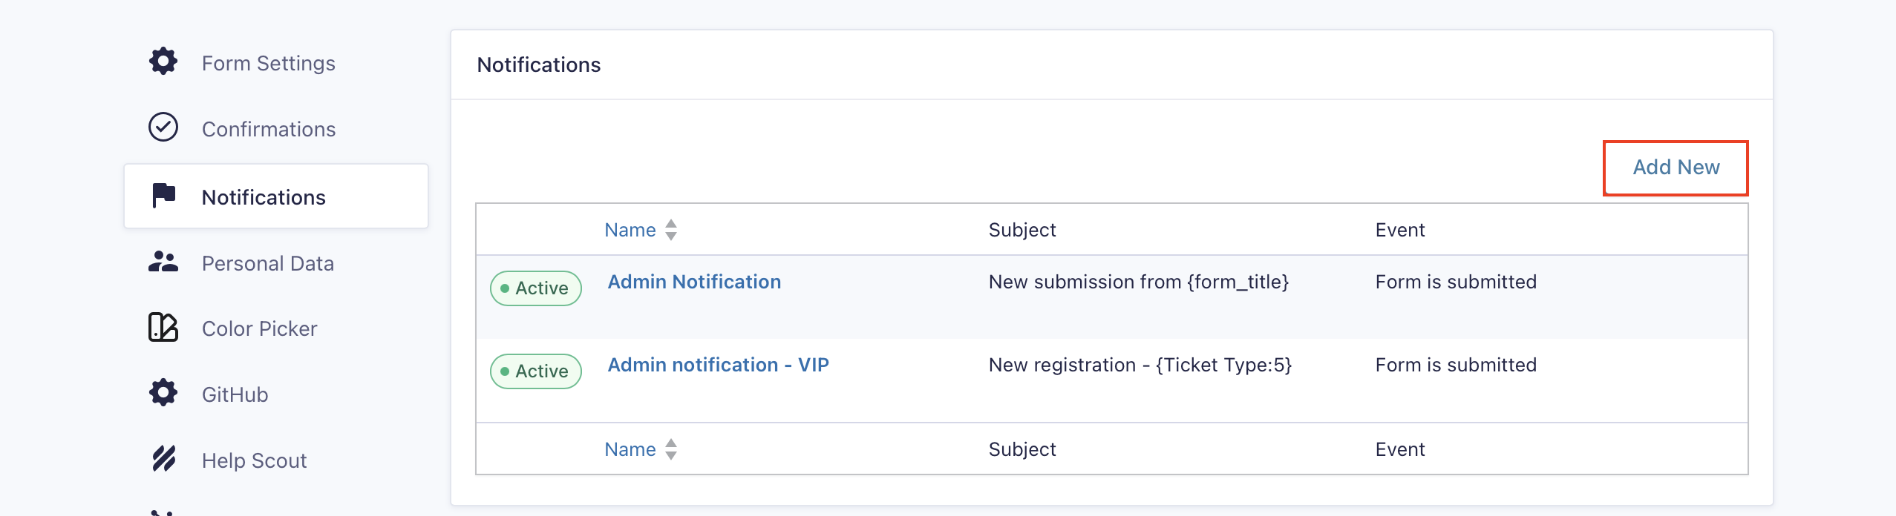Click the Add New button
1896x516 pixels.
point(1676,168)
